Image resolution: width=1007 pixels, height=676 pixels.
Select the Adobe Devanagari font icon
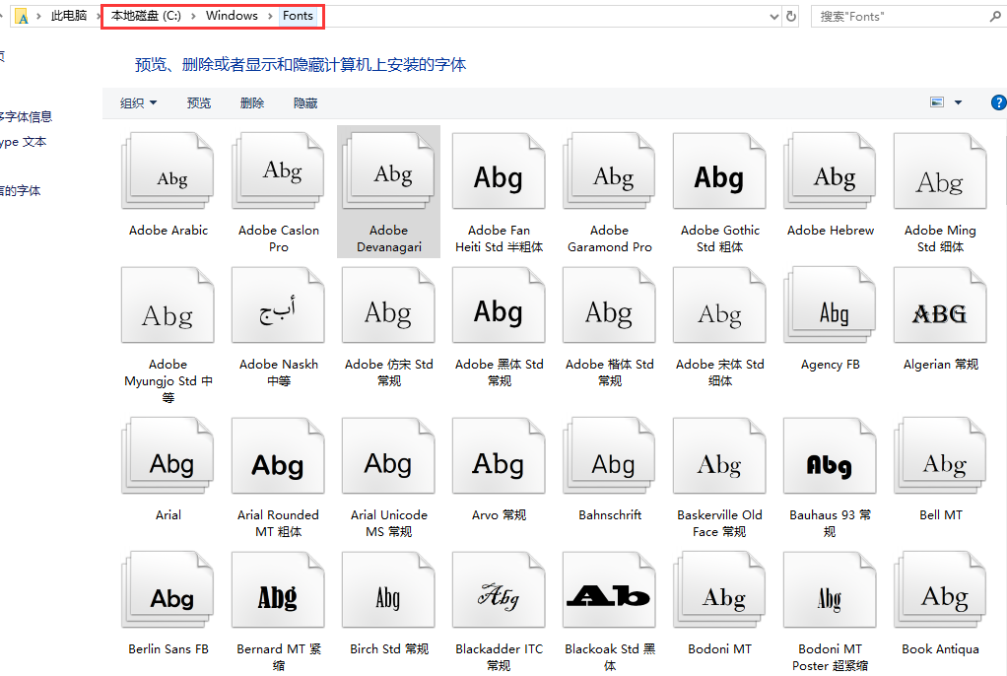388,170
